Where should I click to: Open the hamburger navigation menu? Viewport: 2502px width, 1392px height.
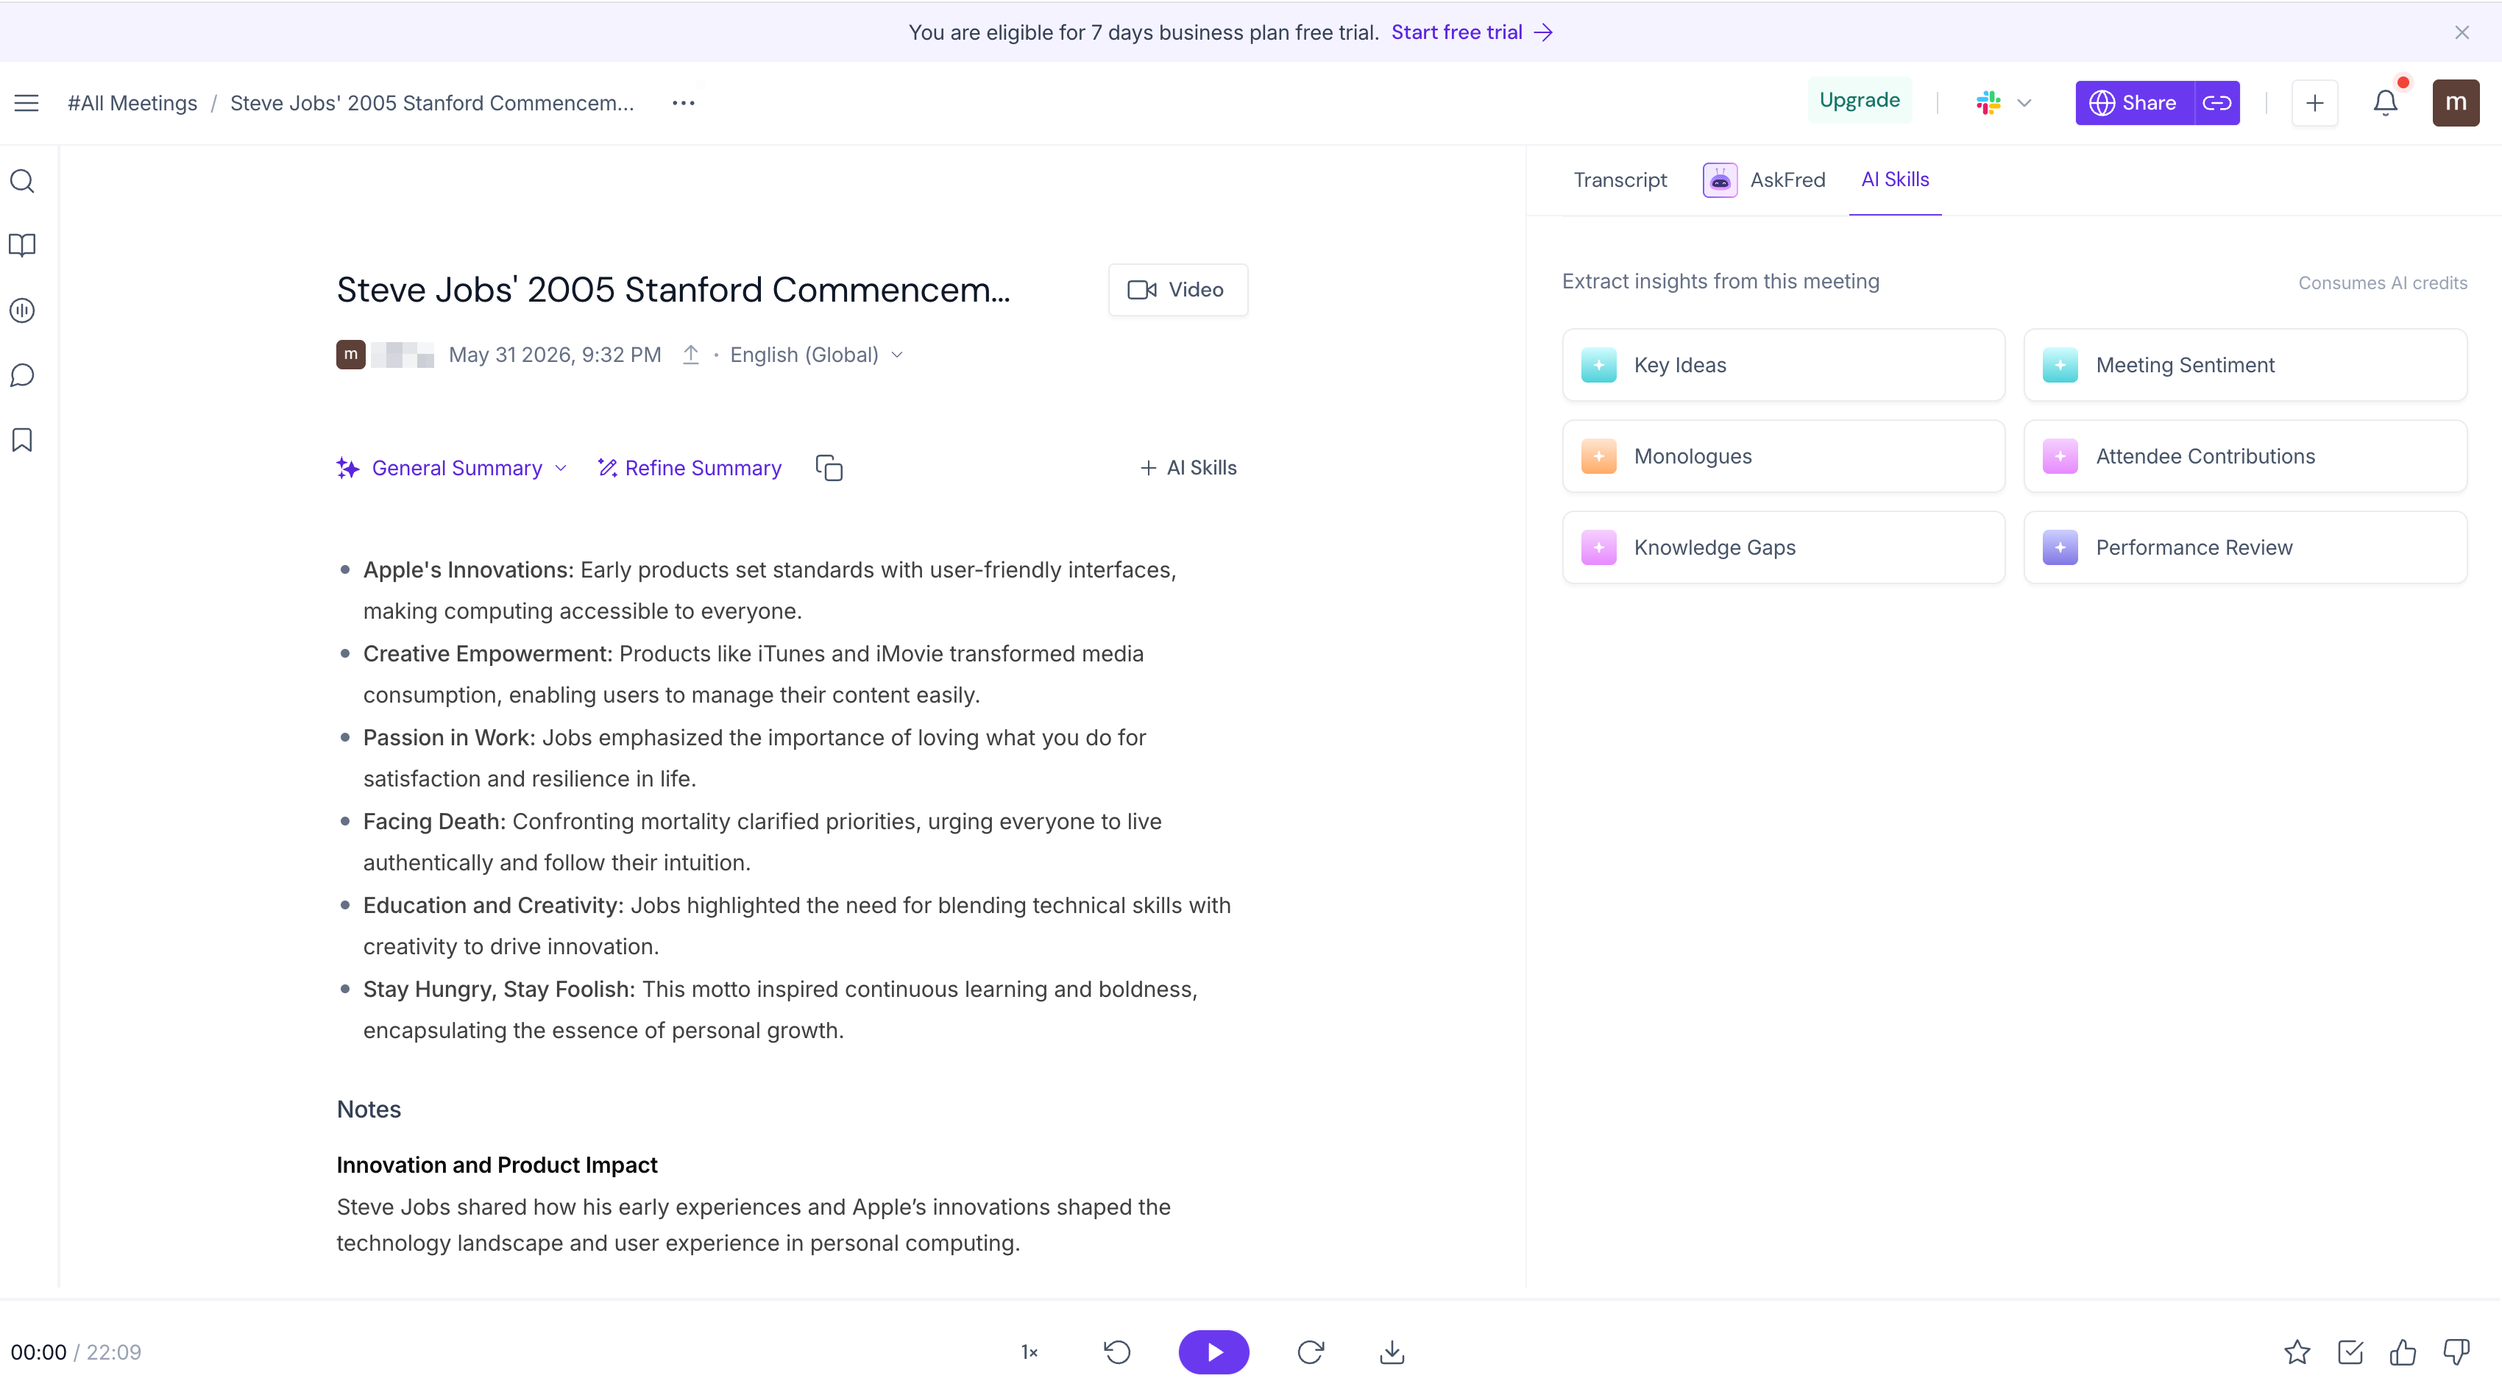tap(26, 103)
